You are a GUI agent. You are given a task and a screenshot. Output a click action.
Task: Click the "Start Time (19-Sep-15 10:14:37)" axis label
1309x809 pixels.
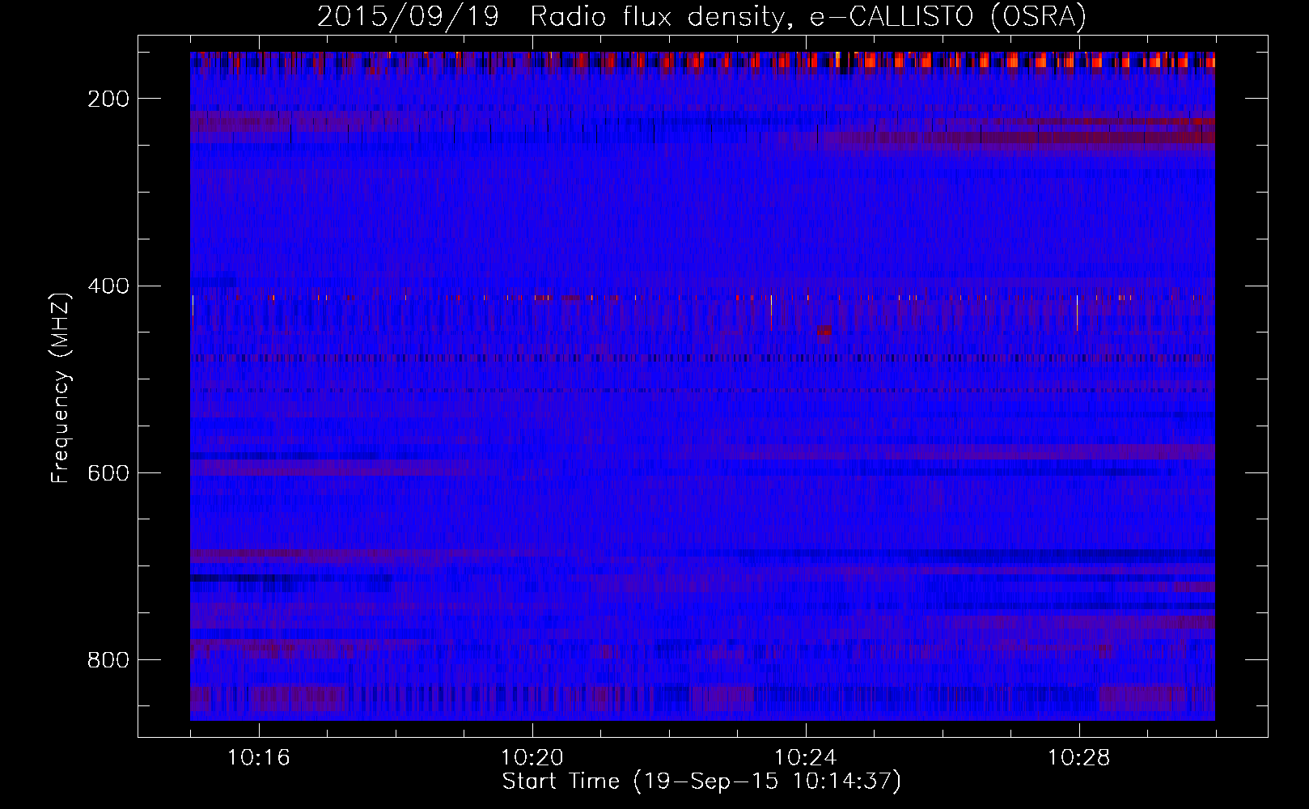[701, 781]
